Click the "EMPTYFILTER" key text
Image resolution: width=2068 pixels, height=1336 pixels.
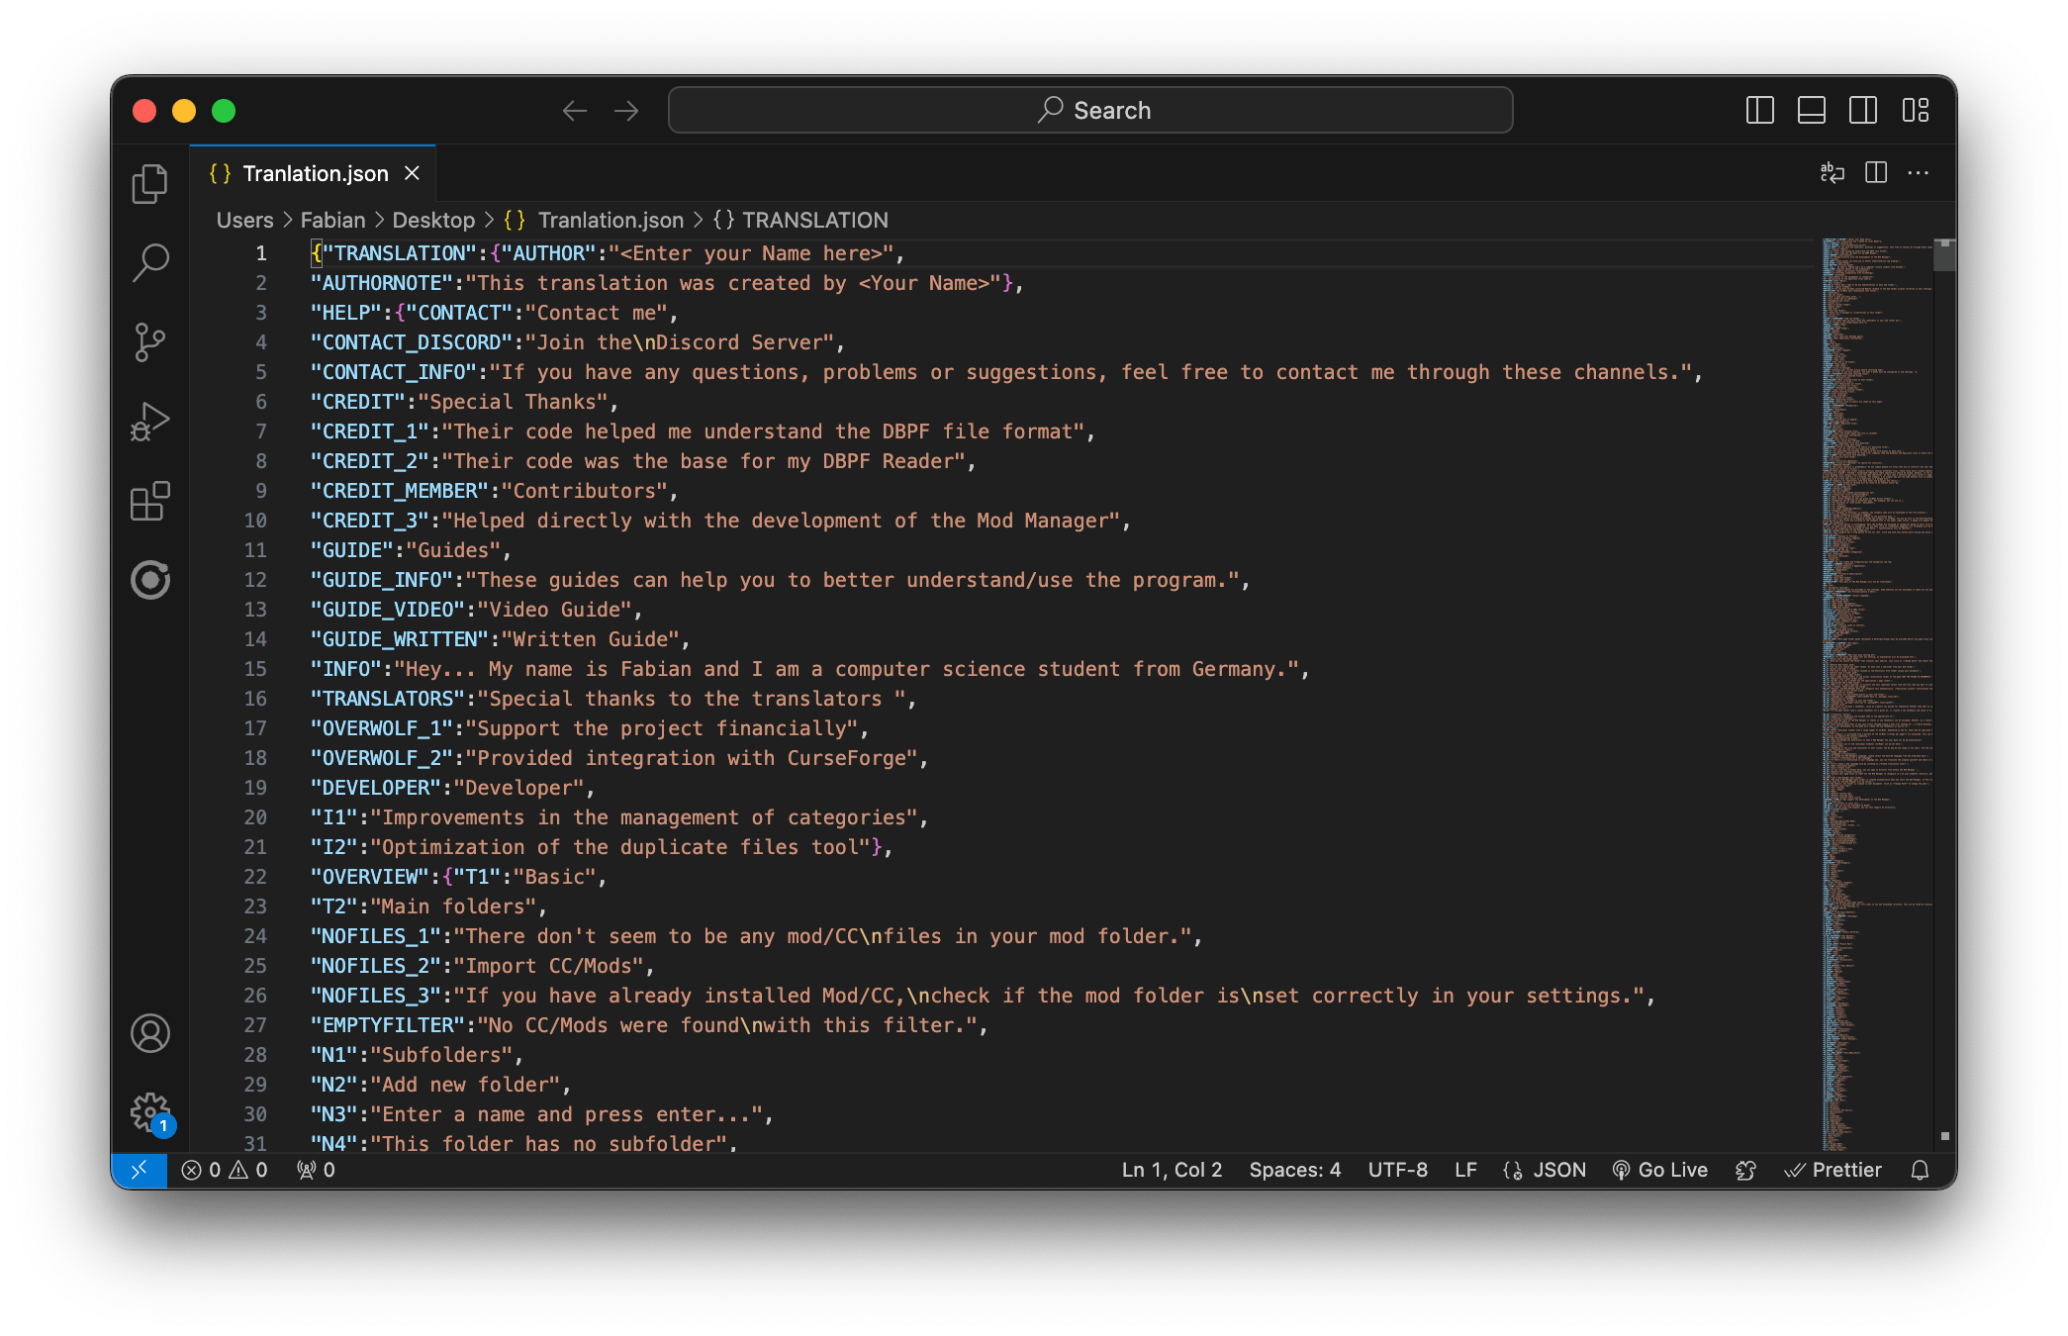point(388,1025)
